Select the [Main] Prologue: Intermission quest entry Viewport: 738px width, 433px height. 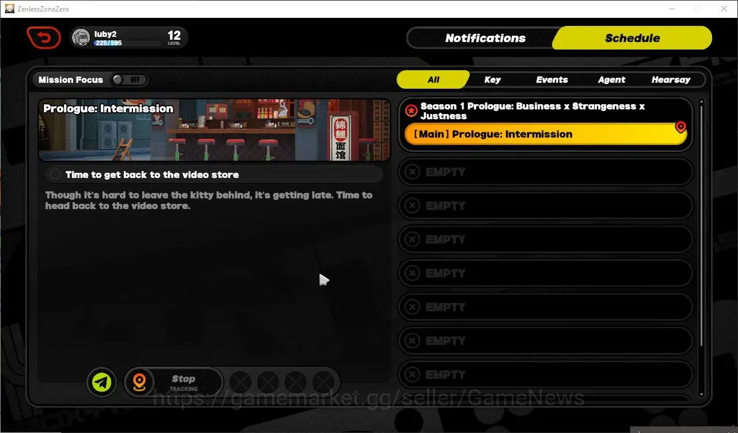pyautogui.click(x=545, y=134)
